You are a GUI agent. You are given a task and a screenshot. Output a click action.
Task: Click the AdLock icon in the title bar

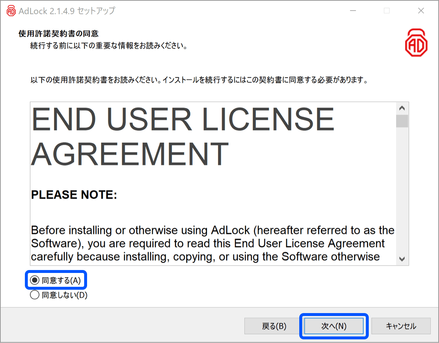[x=11, y=11]
